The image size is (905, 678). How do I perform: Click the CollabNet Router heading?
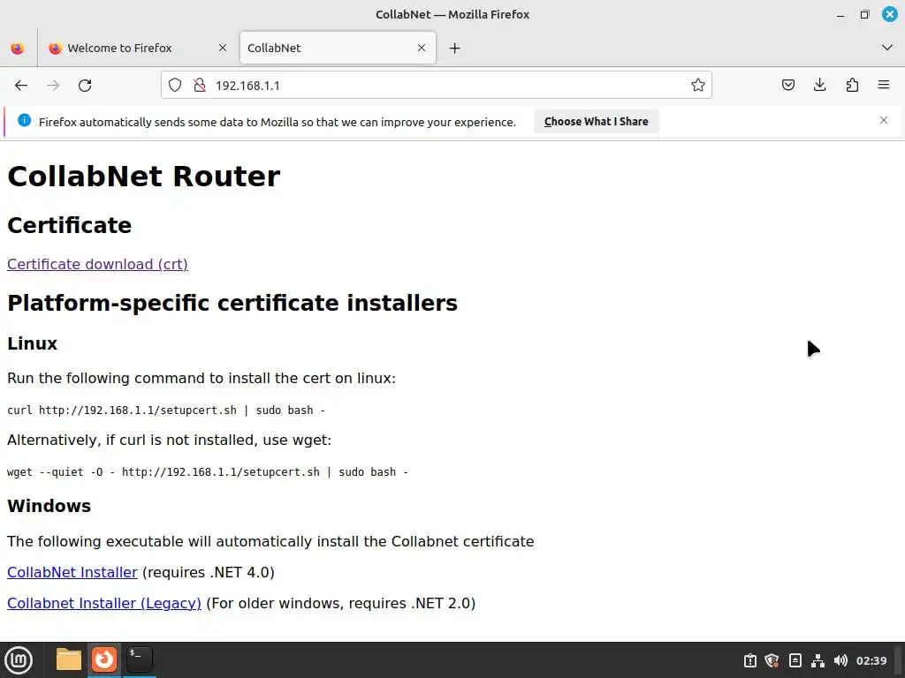point(144,176)
